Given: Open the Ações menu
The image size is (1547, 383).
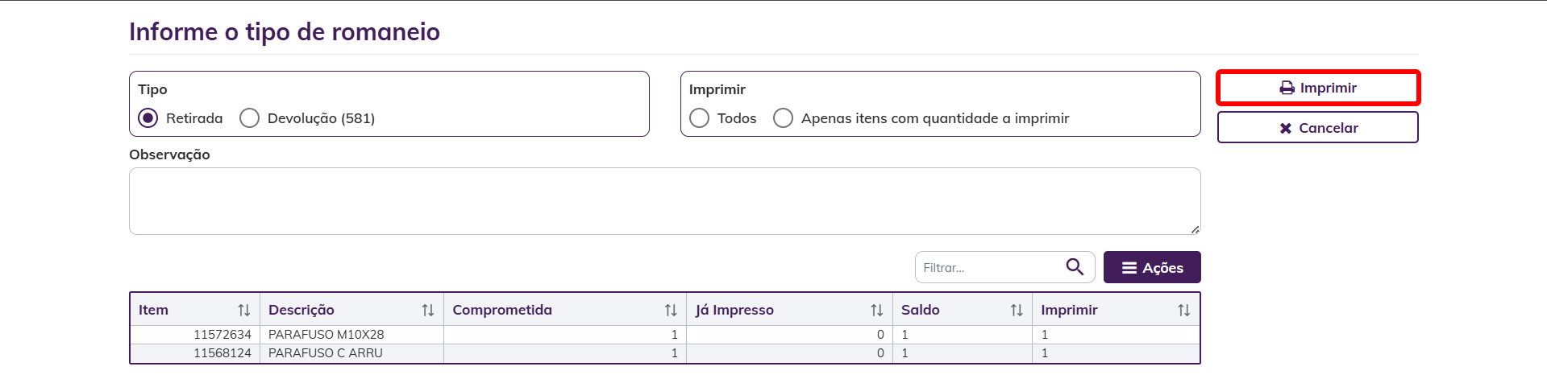Looking at the screenshot, I should click(1152, 267).
